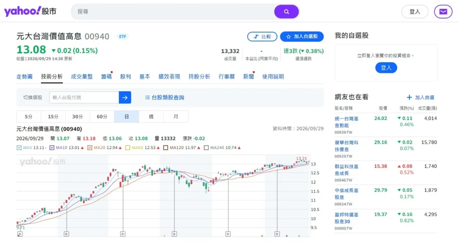Screen dimensions: 458x242
Task: Open the 持股分析 tab
Action: pos(199,76)
